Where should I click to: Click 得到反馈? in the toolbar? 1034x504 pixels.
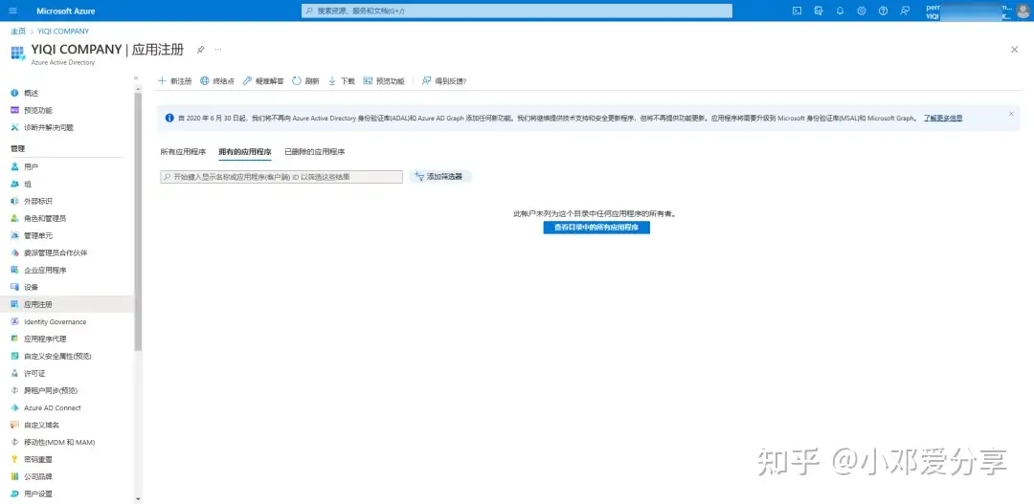point(444,81)
